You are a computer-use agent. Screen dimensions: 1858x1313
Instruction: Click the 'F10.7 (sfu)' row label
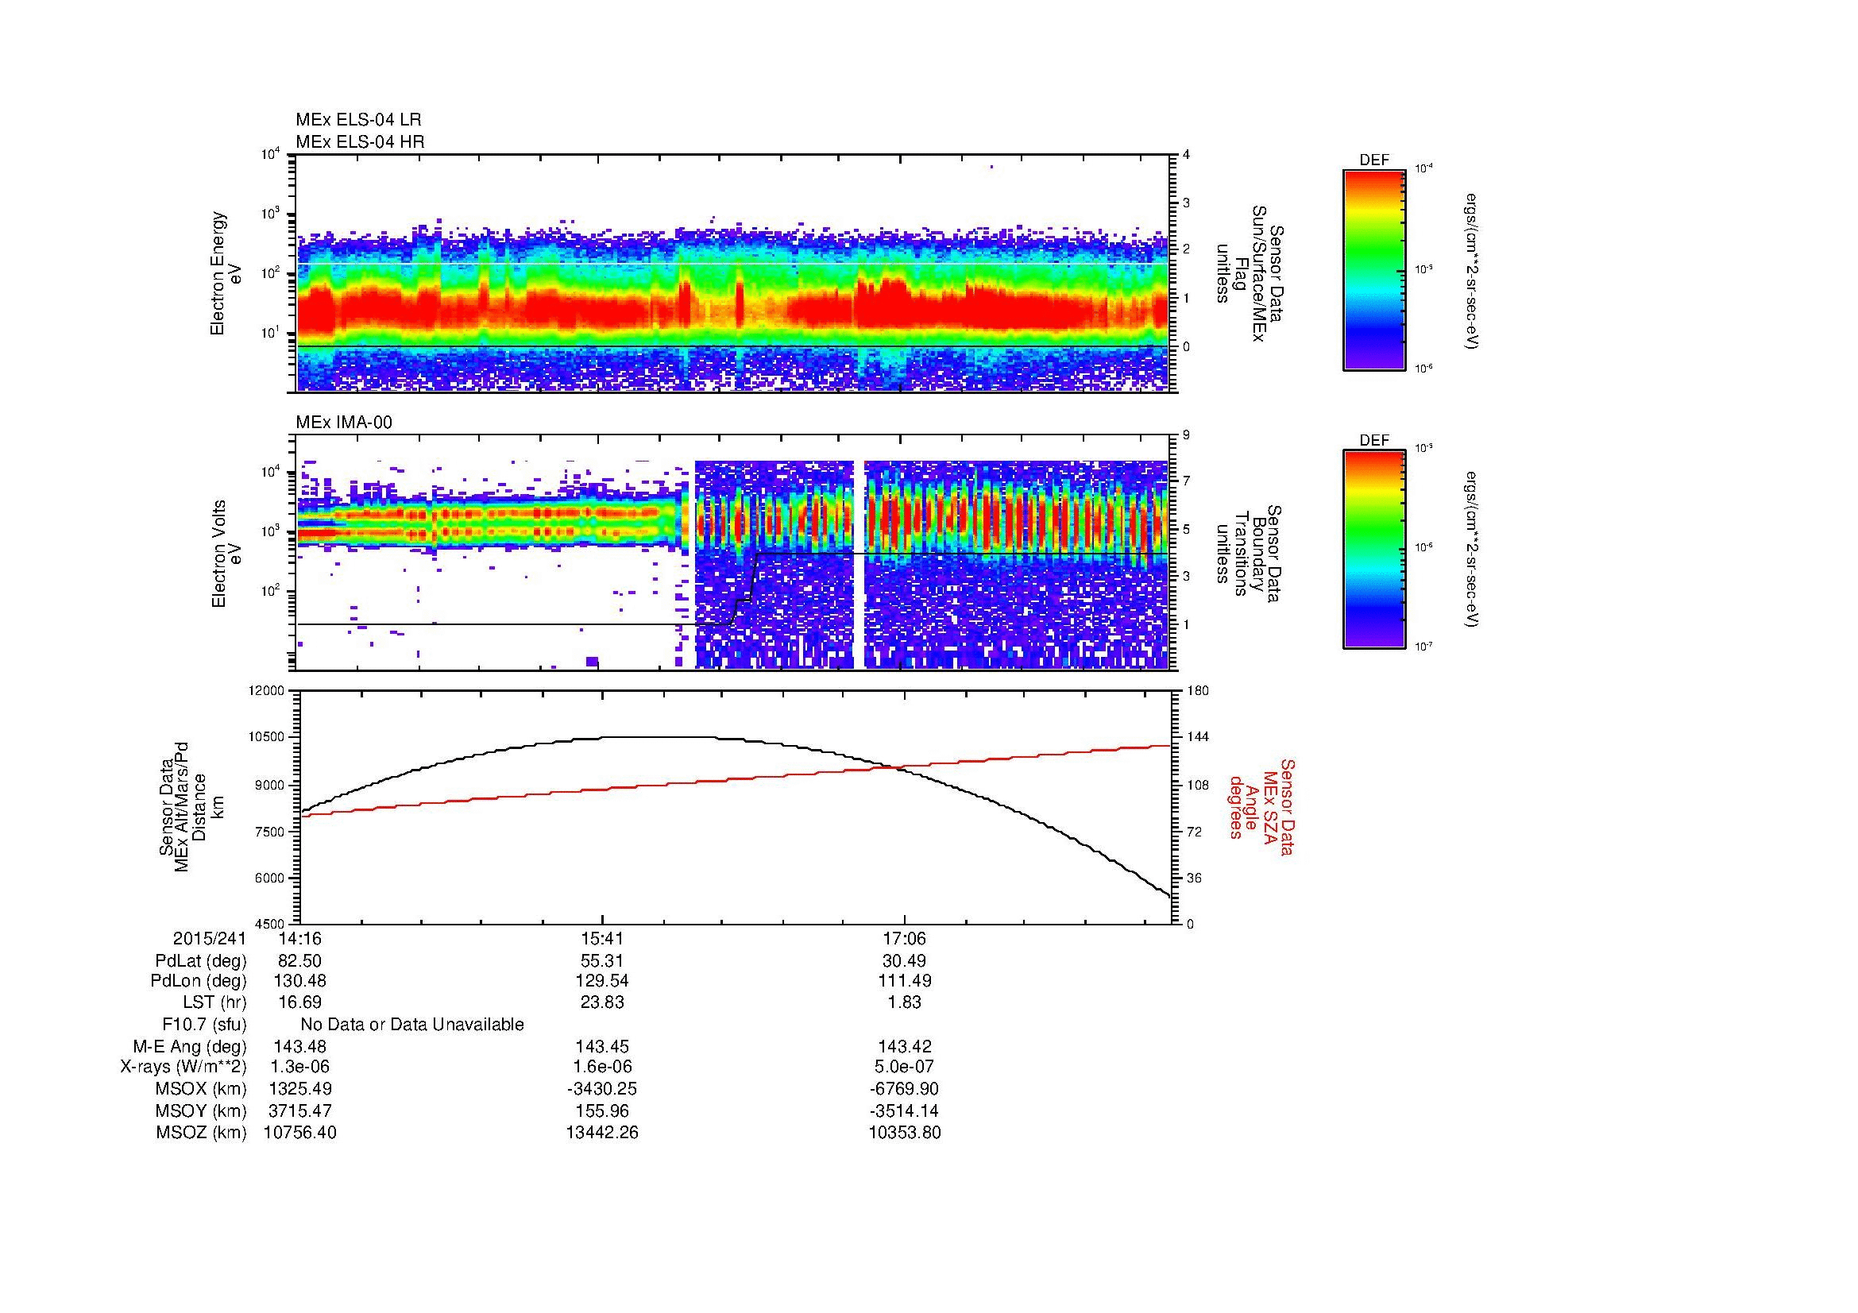pyautogui.click(x=204, y=1025)
